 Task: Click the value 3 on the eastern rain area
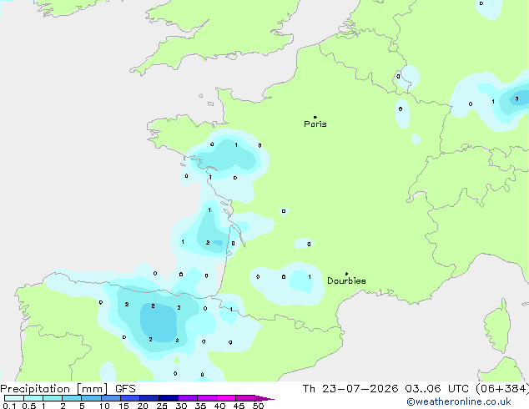(x=516, y=98)
